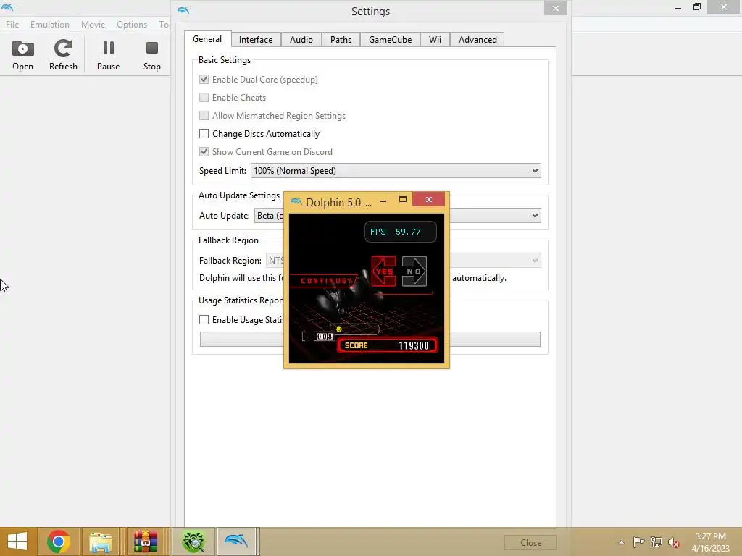Open the File menu
Image resolution: width=742 pixels, height=556 pixels.
(x=12, y=24)
